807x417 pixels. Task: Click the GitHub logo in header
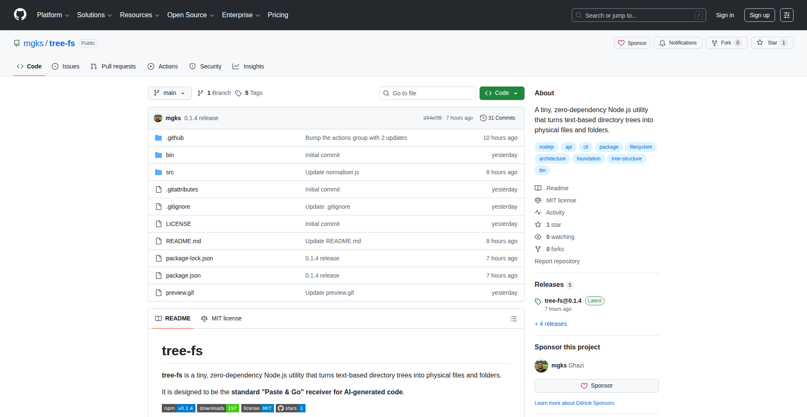point(20,15)
